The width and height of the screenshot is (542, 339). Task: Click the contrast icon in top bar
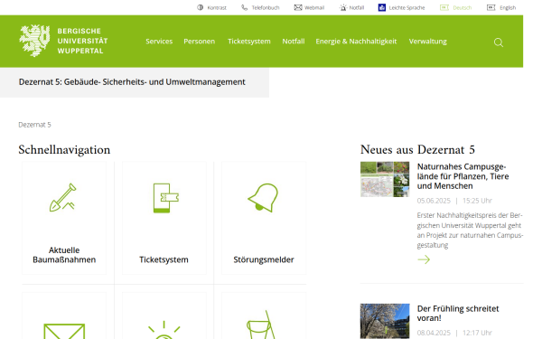click(201, 7)
